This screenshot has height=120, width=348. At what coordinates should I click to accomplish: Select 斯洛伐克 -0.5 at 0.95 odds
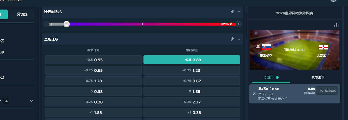tap(93, 60)
